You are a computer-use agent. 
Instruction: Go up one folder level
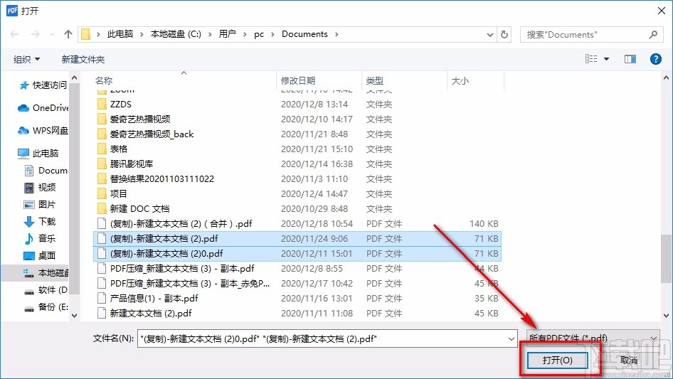pos(68,34)
